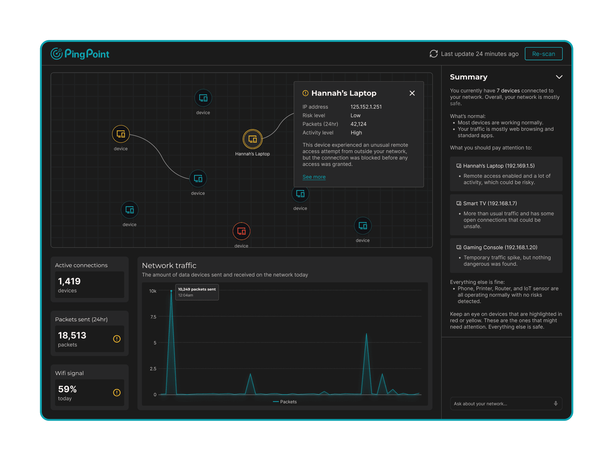Click device icon beside Hannah's Laptop summary
The image size is (613, 461).
tap(459, 166)
